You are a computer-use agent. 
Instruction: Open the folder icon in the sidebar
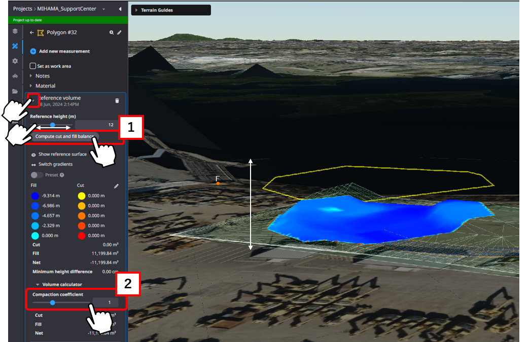[15, 92]
